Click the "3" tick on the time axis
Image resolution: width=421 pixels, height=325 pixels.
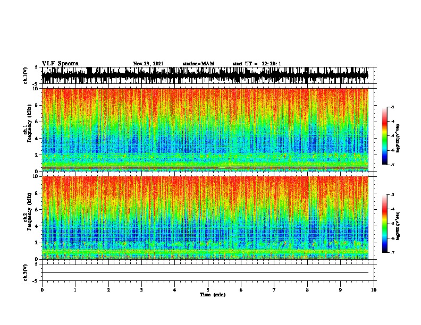141,290
